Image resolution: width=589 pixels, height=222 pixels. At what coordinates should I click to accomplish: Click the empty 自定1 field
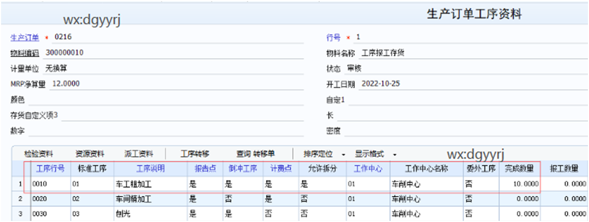click(468, 100)
